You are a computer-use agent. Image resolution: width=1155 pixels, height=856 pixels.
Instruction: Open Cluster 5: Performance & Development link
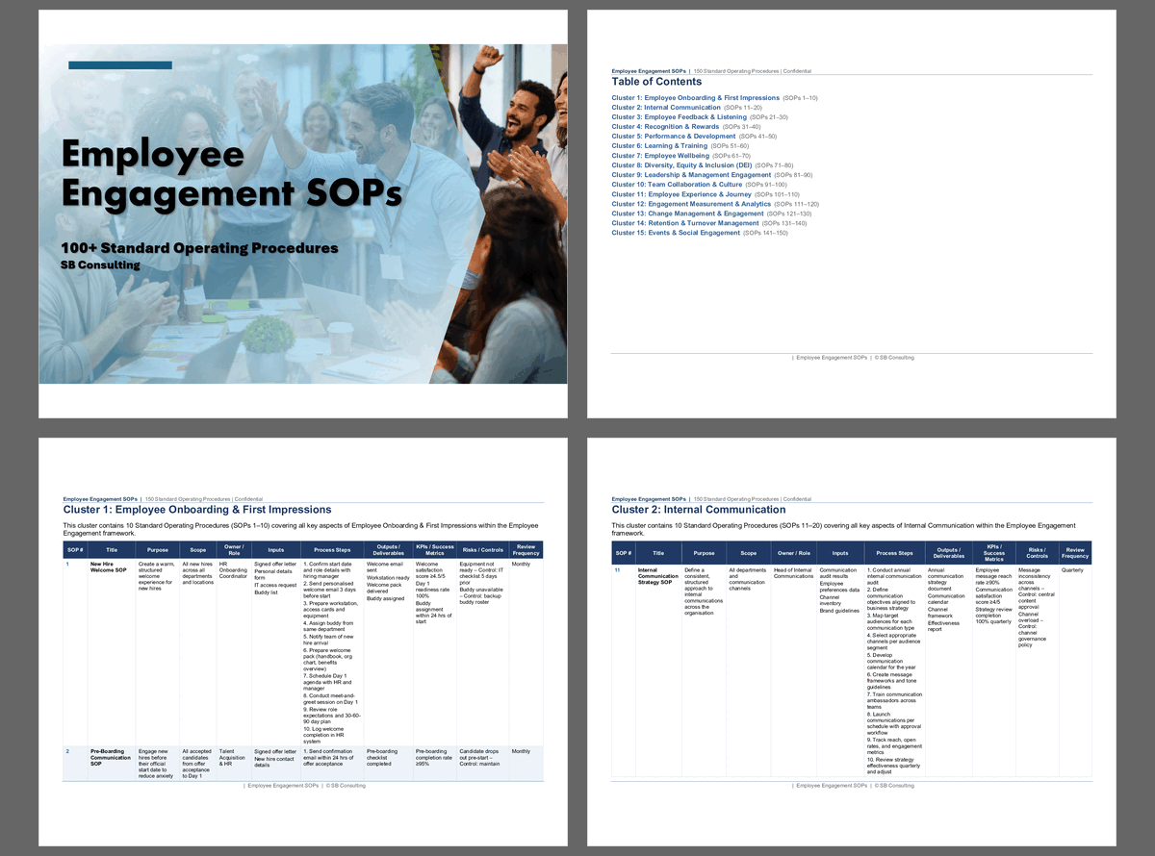coord(674,137)
